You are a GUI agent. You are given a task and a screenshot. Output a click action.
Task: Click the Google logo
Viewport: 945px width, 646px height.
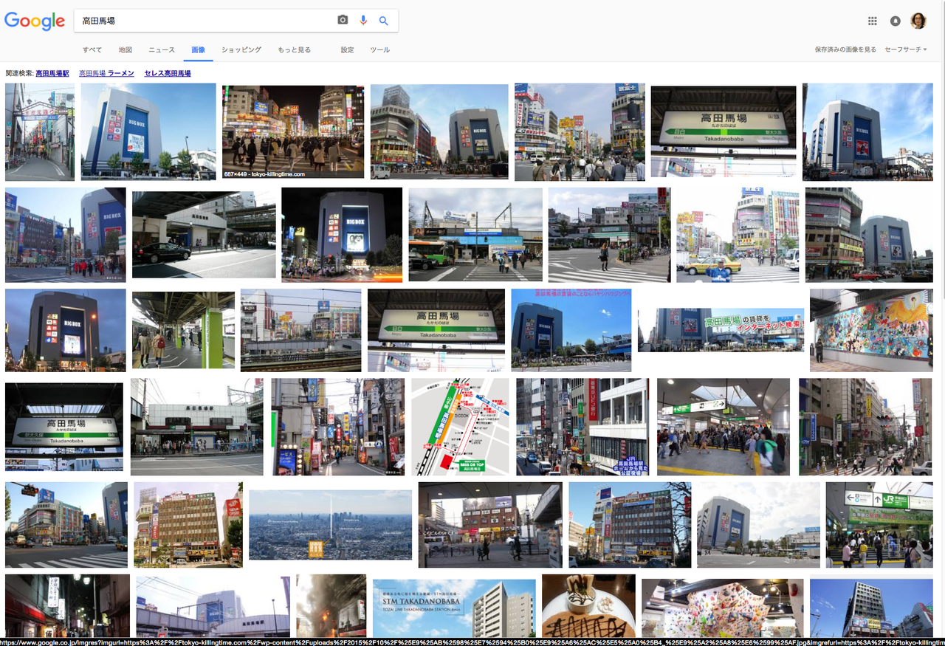pyautogui.click(x=35, y=21)
